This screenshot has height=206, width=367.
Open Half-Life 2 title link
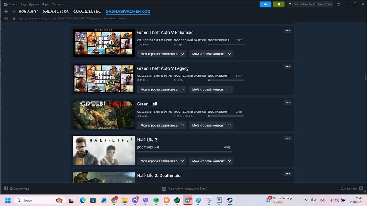[x=147, y=140]
